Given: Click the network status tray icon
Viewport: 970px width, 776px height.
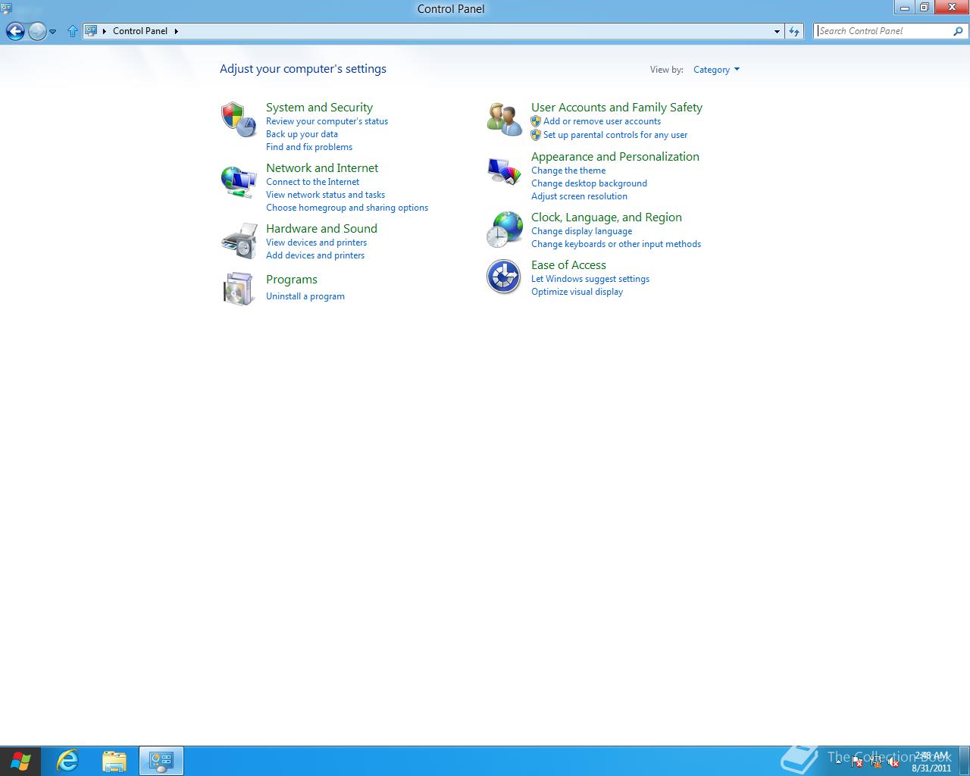Looking at the screenshot, I should [875, 762].
